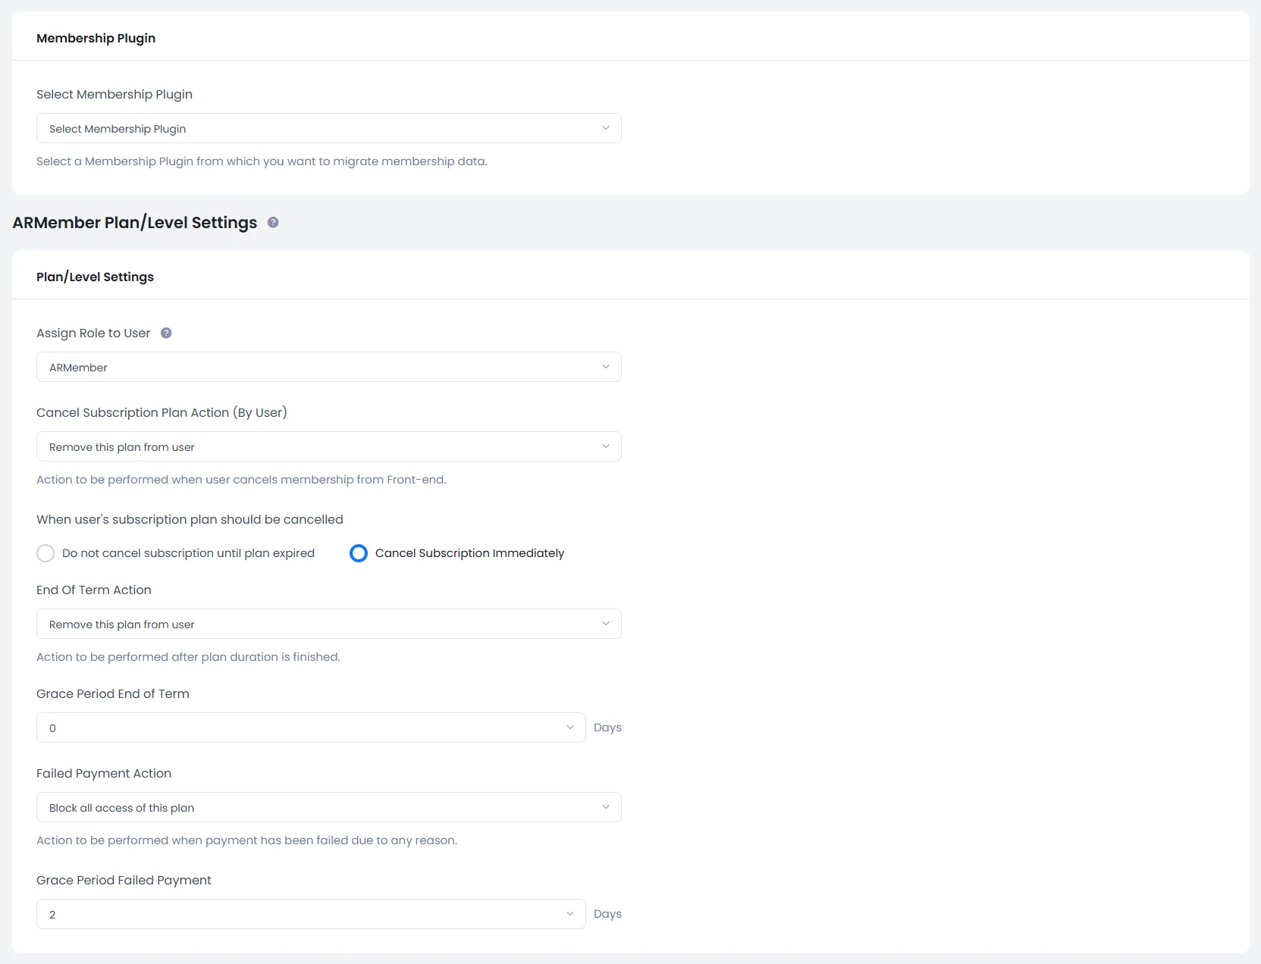This screenshot has height=964, width=1261.
Task: Open the End Of Term Action dropdown
Action: (x=328, y=624)
